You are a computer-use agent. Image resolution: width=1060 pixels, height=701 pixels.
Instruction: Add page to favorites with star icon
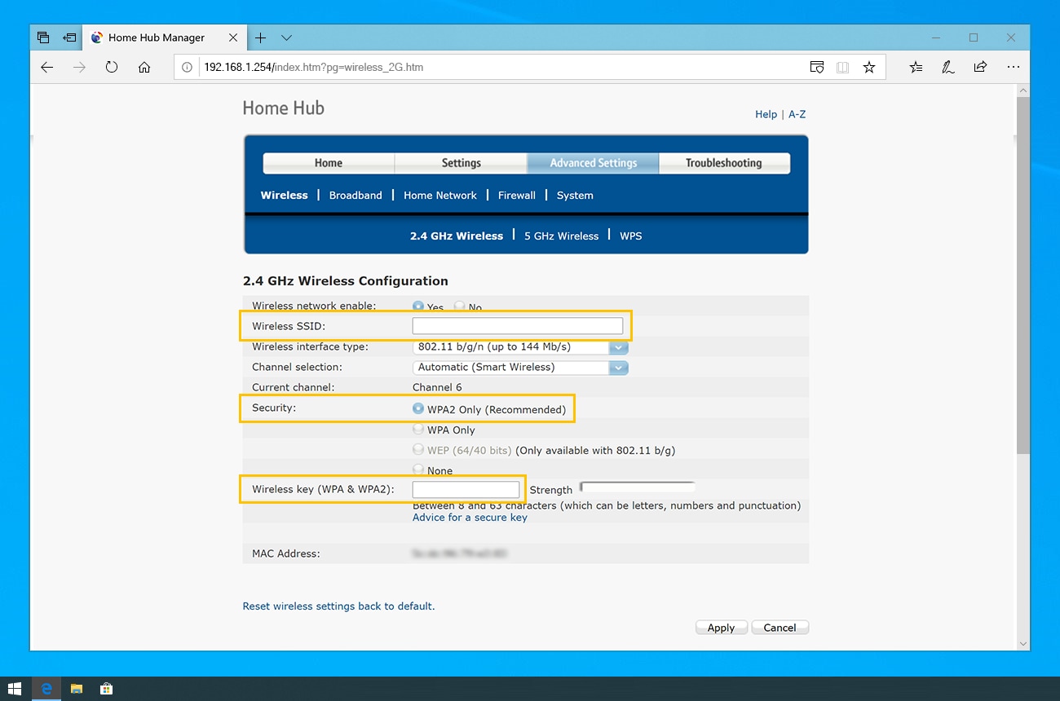point(869,68)
